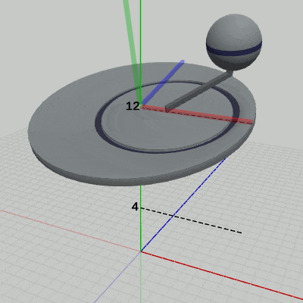Click the origin where ground axes meet

(x=141, y=251)
